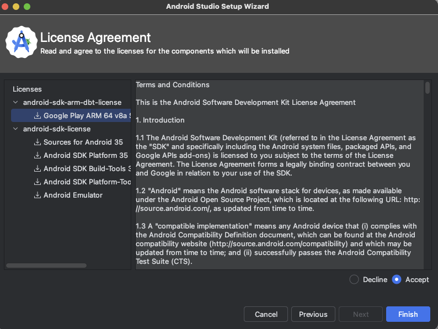Click the window title Android Studio Setup Wizard
The image size is (438, 329).
click(217, 7)
